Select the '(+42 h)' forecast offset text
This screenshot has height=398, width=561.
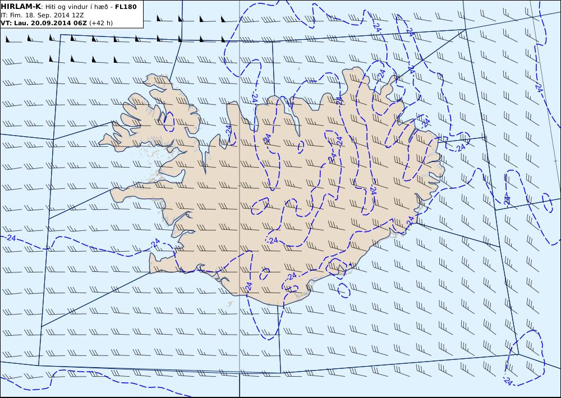(x=101, y=23)
